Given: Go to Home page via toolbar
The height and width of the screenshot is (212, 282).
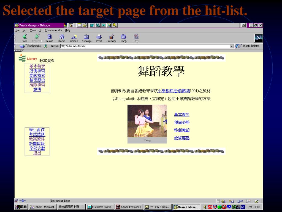Looking at the screenshot, I should [62, 38].
